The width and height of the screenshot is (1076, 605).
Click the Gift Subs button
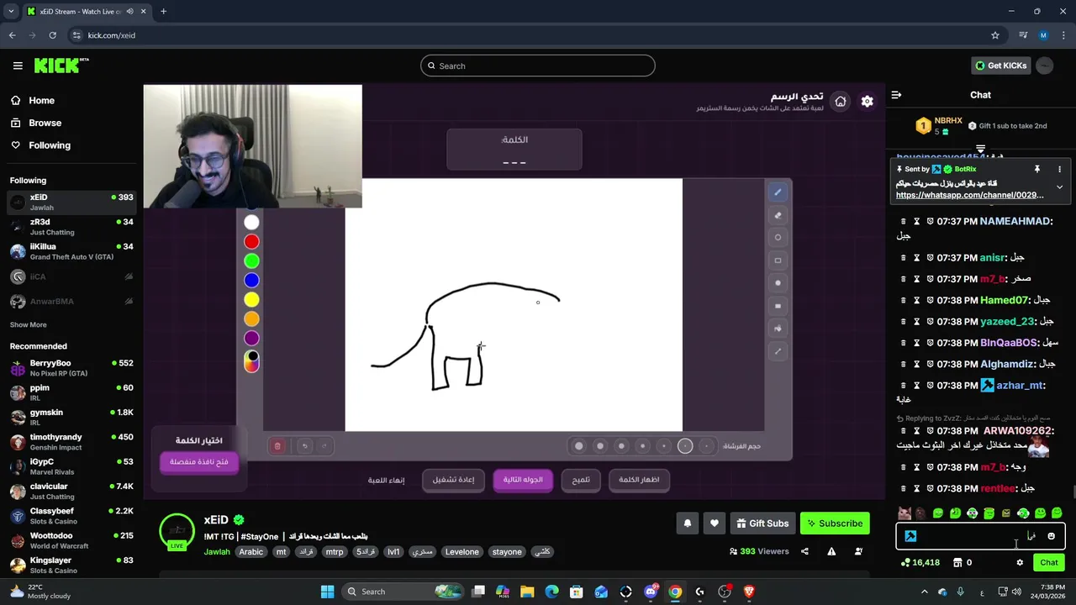point(762,523)
